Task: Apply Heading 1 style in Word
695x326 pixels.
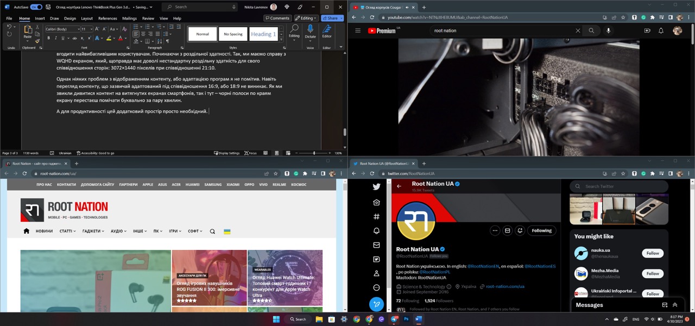Action: pos(263,34)
